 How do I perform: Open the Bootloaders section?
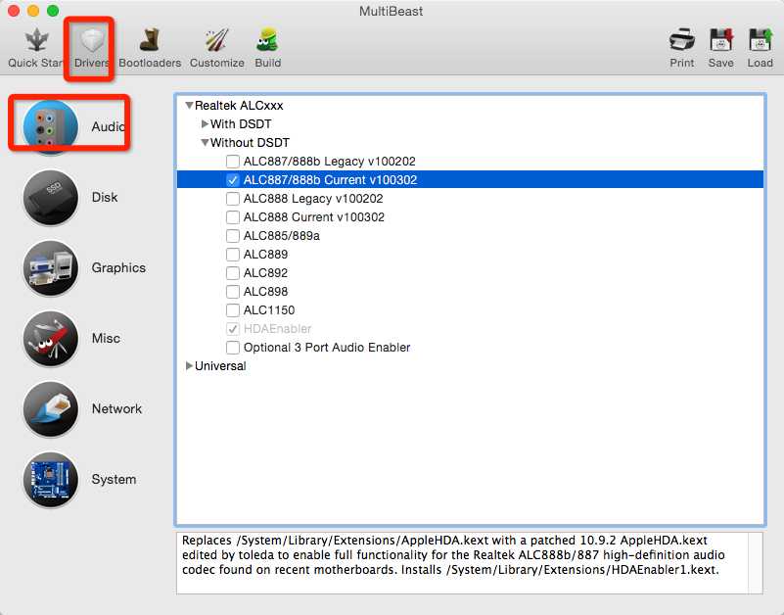pos(150,48)
